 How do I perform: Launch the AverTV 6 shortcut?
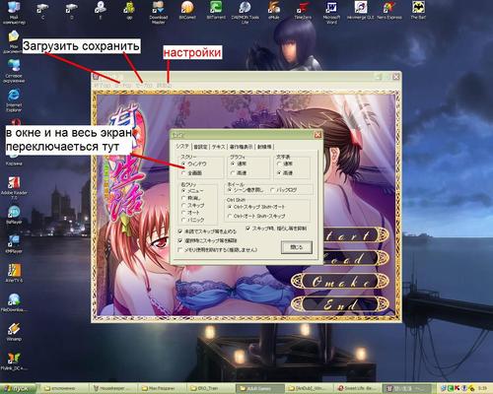point(14,273)
